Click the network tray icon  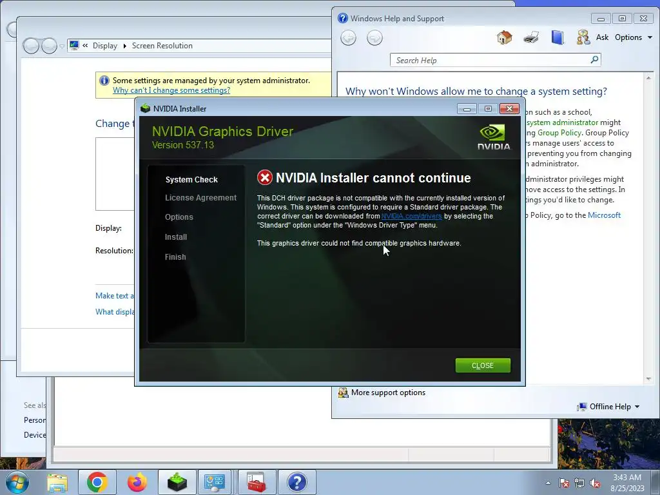pyautogui.click(x=579, y=483)
